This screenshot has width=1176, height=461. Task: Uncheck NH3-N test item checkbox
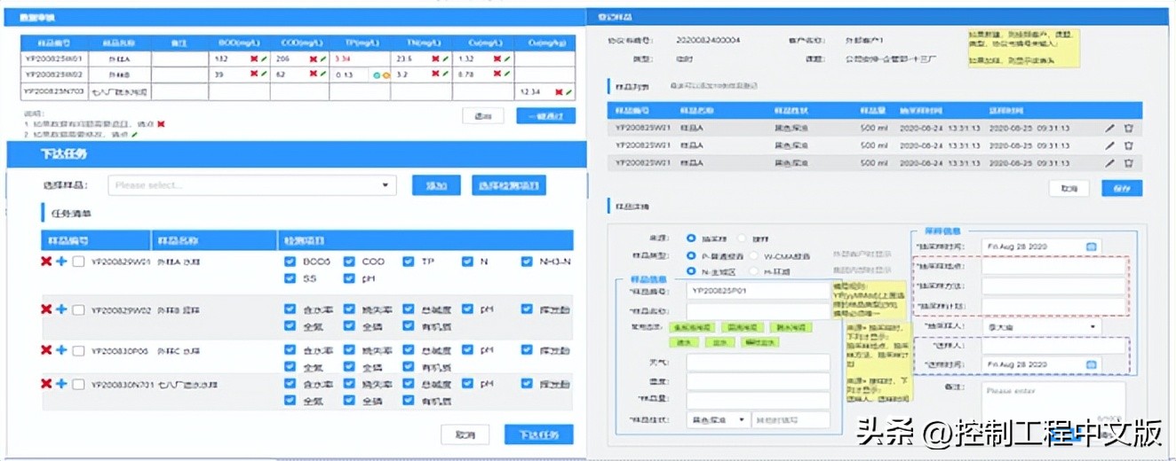(527, 262)
